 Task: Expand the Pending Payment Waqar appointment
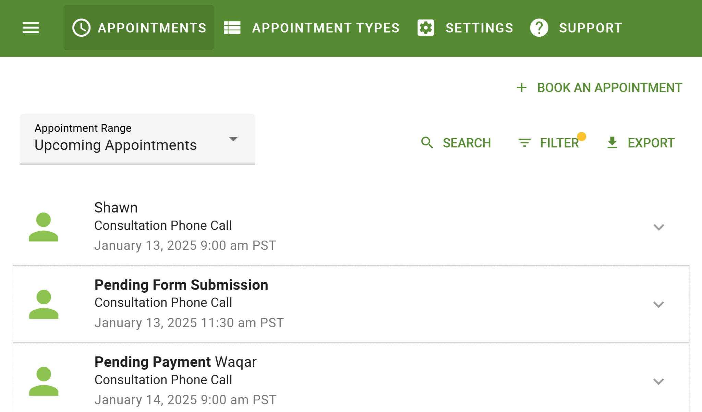658,382
